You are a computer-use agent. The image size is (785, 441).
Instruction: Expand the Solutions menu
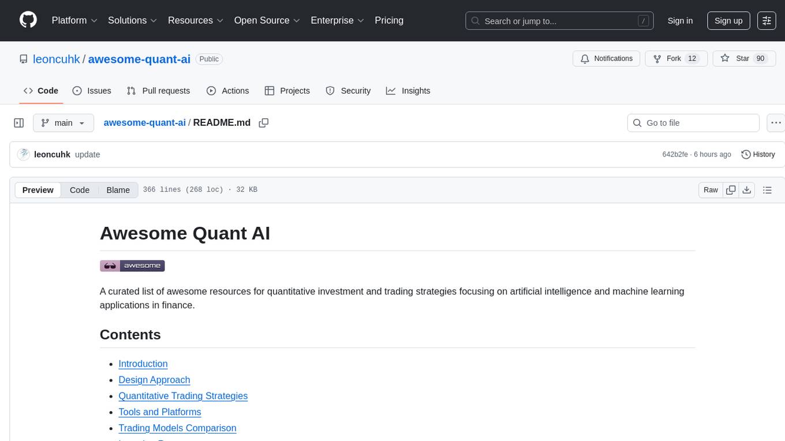pyautogui.click(x=133, y=20)
